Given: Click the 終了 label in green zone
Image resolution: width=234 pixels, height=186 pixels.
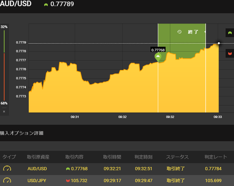Looking at the screenshot, I should [x=193, y=32].
